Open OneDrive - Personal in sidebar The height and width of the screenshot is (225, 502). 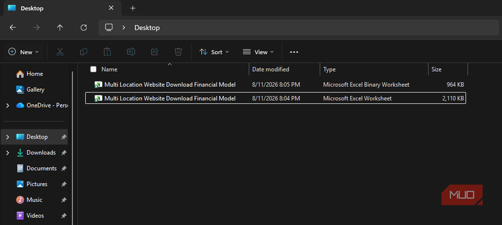pyautogui.click(x=42, y=105)
